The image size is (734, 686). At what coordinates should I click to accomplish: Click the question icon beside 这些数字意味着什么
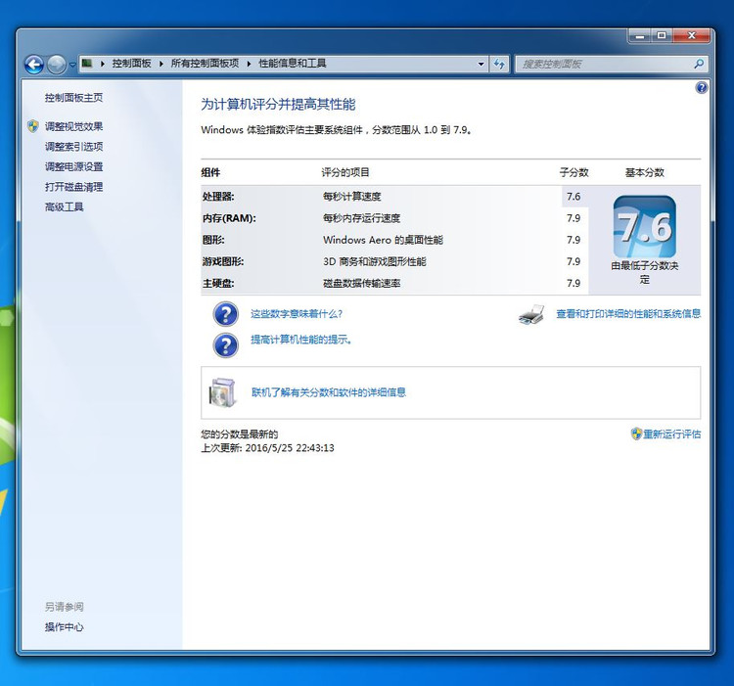pyautogui.click(x=226, y=314)
